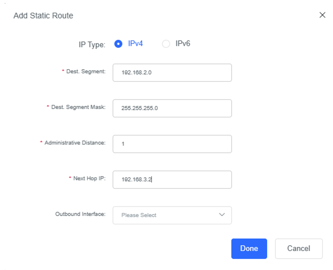Image resolution: width=333 pixels, height=270 pixels.
Task: Click the Outbound Interface label
Action: point(80,214)
